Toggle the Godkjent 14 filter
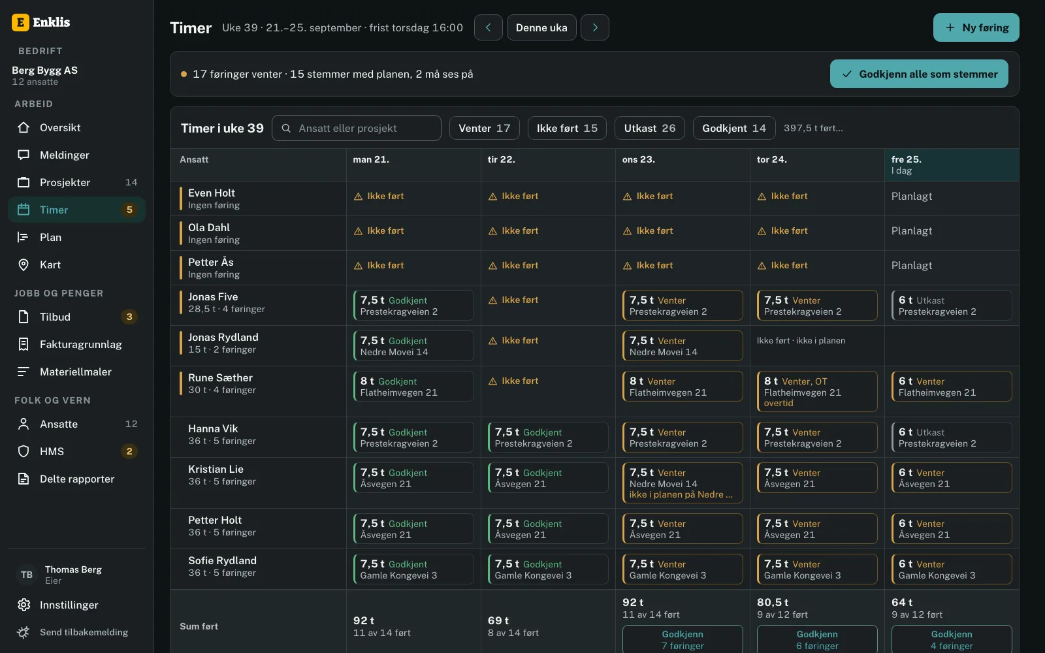The height and width of the screenshot is (653, 1045). (x=734, y=128)
